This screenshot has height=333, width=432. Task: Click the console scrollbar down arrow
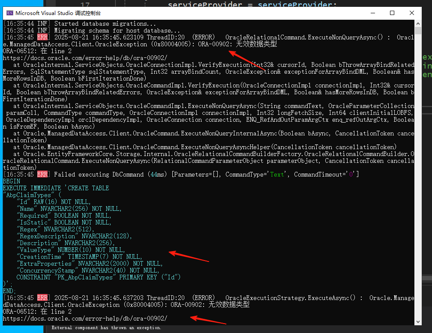click(418, 322)
